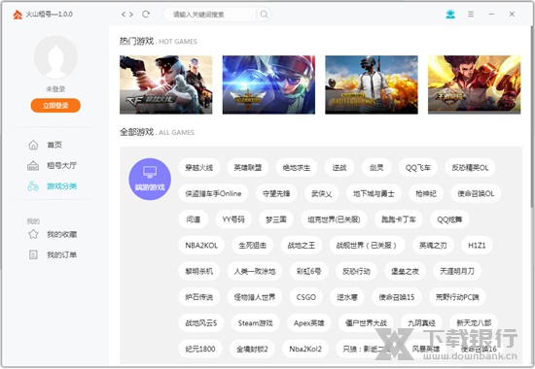Select the NBA2KOL game tag

pyautogui.click(x=201, y=246)
